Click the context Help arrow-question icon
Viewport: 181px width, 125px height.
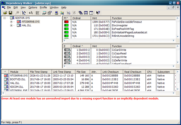pyautogui.click(x=98, y=13)
